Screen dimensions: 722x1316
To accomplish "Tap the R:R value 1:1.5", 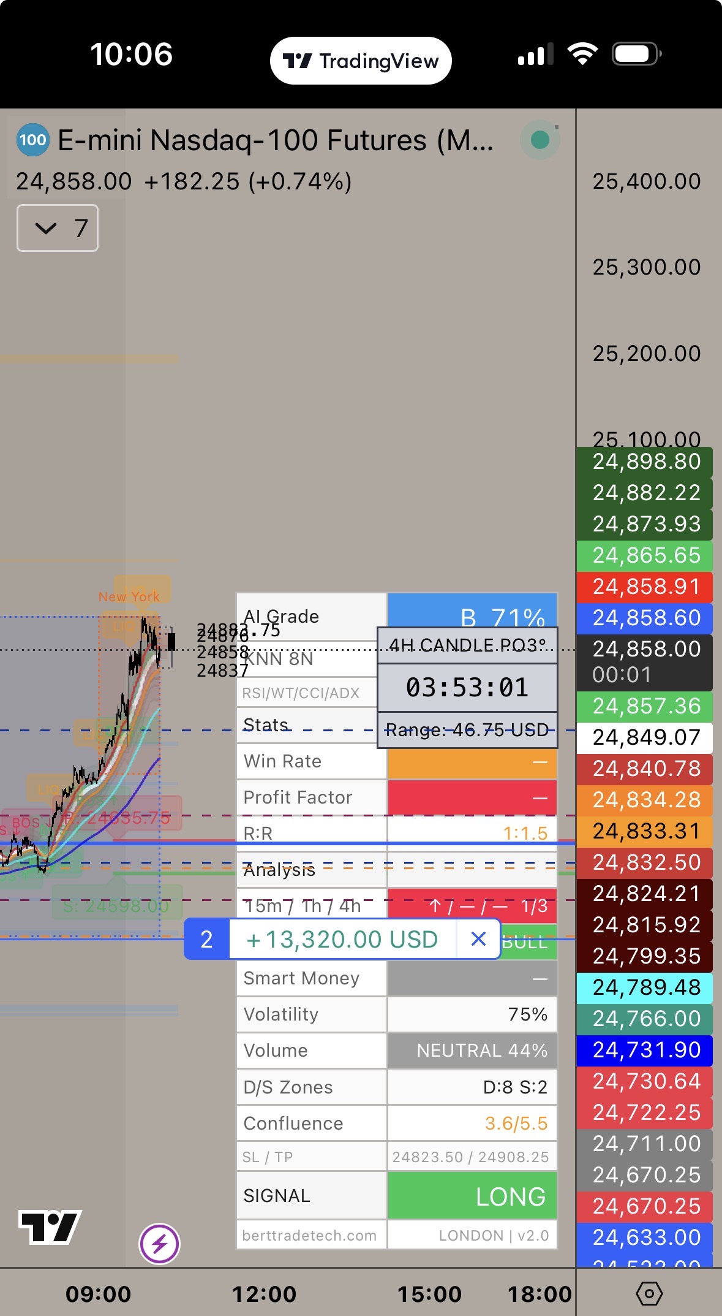I will click(x=525, y=834).
